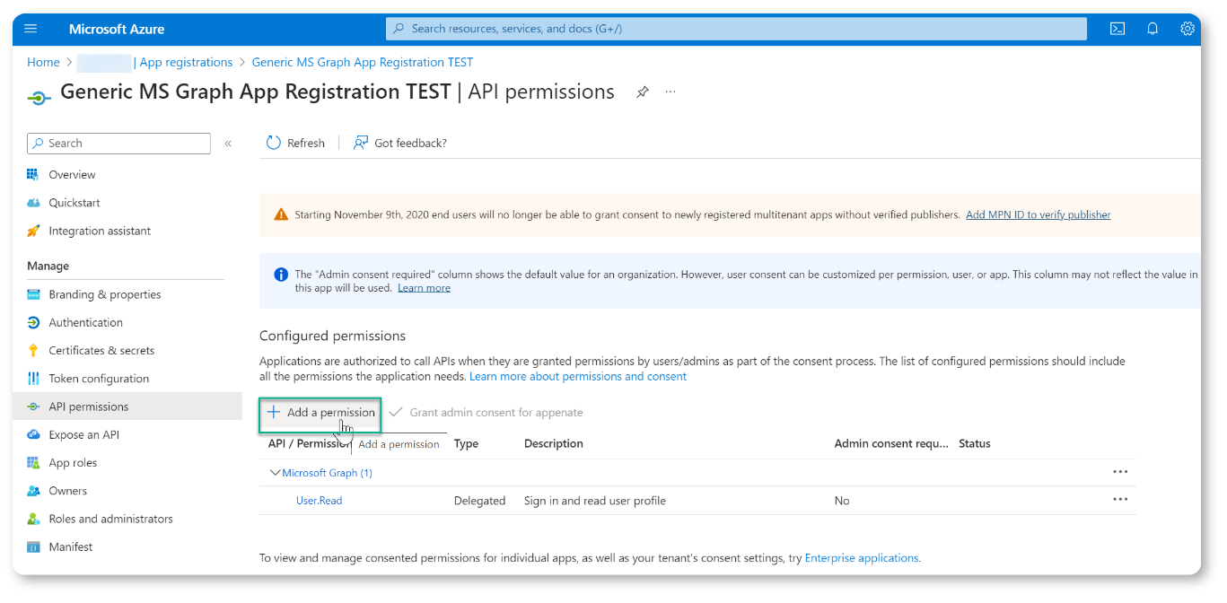Click the Expose an API cloud icon

click(33, 434)
